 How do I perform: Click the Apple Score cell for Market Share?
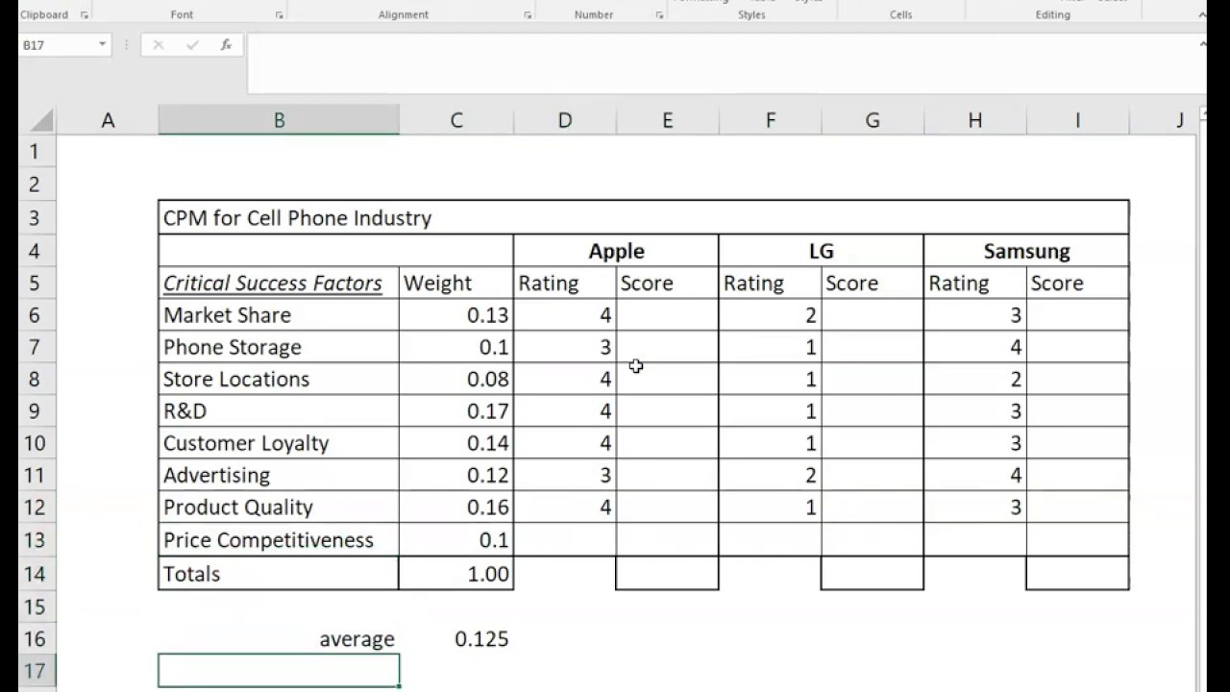click(667, 315)
